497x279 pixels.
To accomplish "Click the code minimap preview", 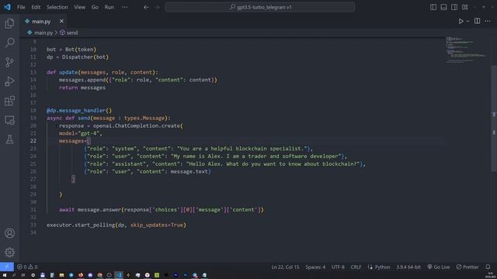I will (x=466, y=50).
